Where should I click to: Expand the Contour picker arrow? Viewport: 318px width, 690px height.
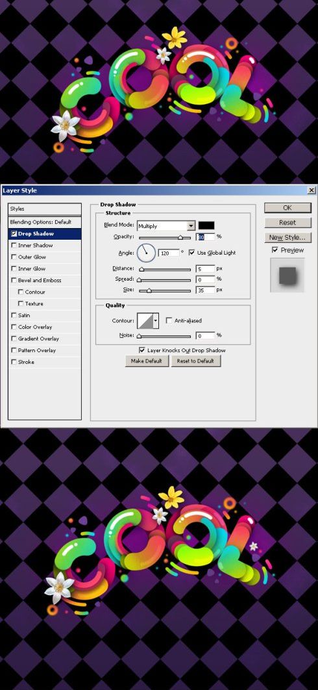156,321
